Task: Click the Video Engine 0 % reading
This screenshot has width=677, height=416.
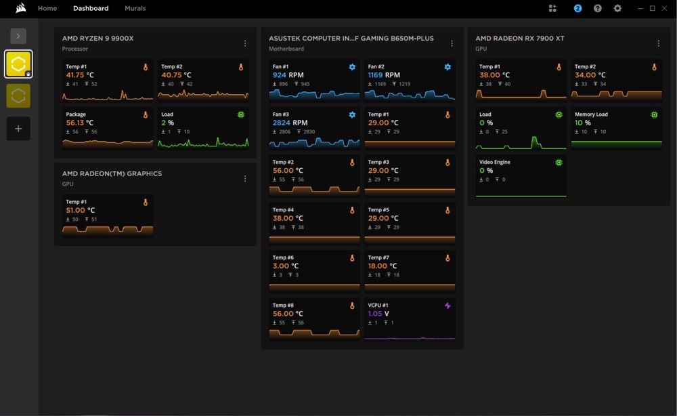Action: point(486,171)
